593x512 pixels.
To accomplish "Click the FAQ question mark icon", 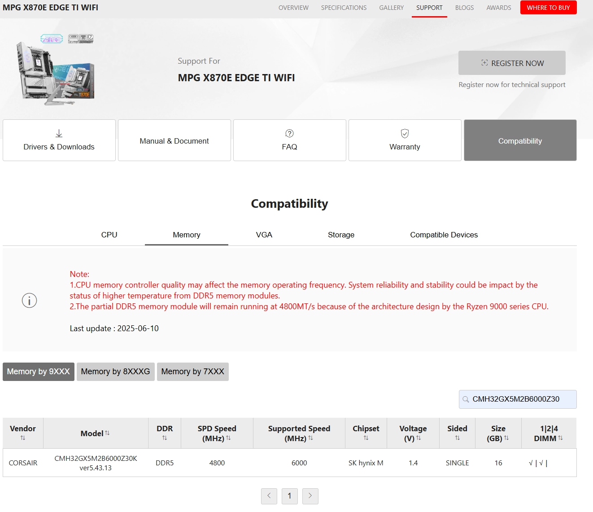I will (x=289, y=133).
